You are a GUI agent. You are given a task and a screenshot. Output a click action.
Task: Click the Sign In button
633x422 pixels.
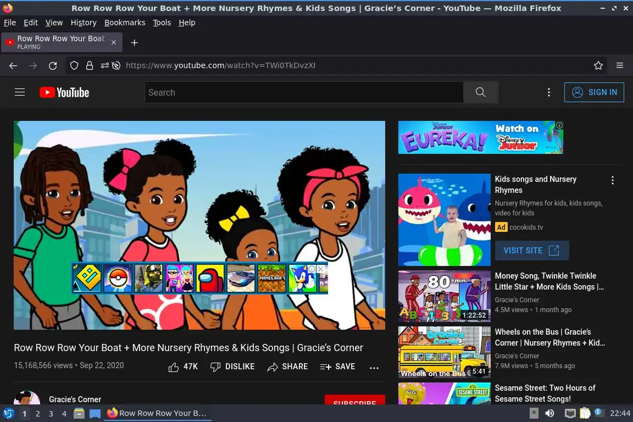pyautogui.click(x=594, y=92)
